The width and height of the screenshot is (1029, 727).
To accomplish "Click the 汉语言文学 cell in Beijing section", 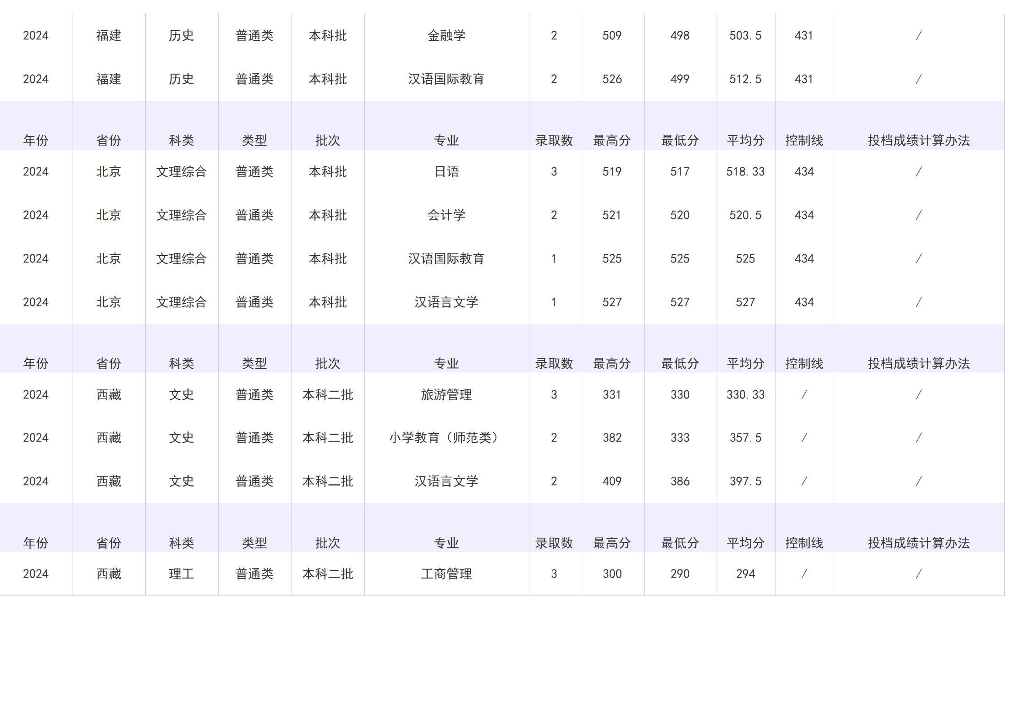I will (447, 302).
